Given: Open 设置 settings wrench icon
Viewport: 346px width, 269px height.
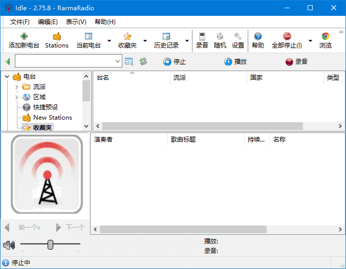Looking at the screenshot, I should [x=238, y=37].
